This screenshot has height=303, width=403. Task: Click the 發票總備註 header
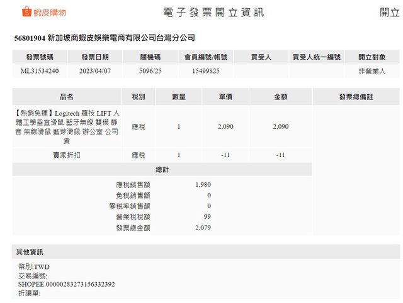(x=356, y=97)
